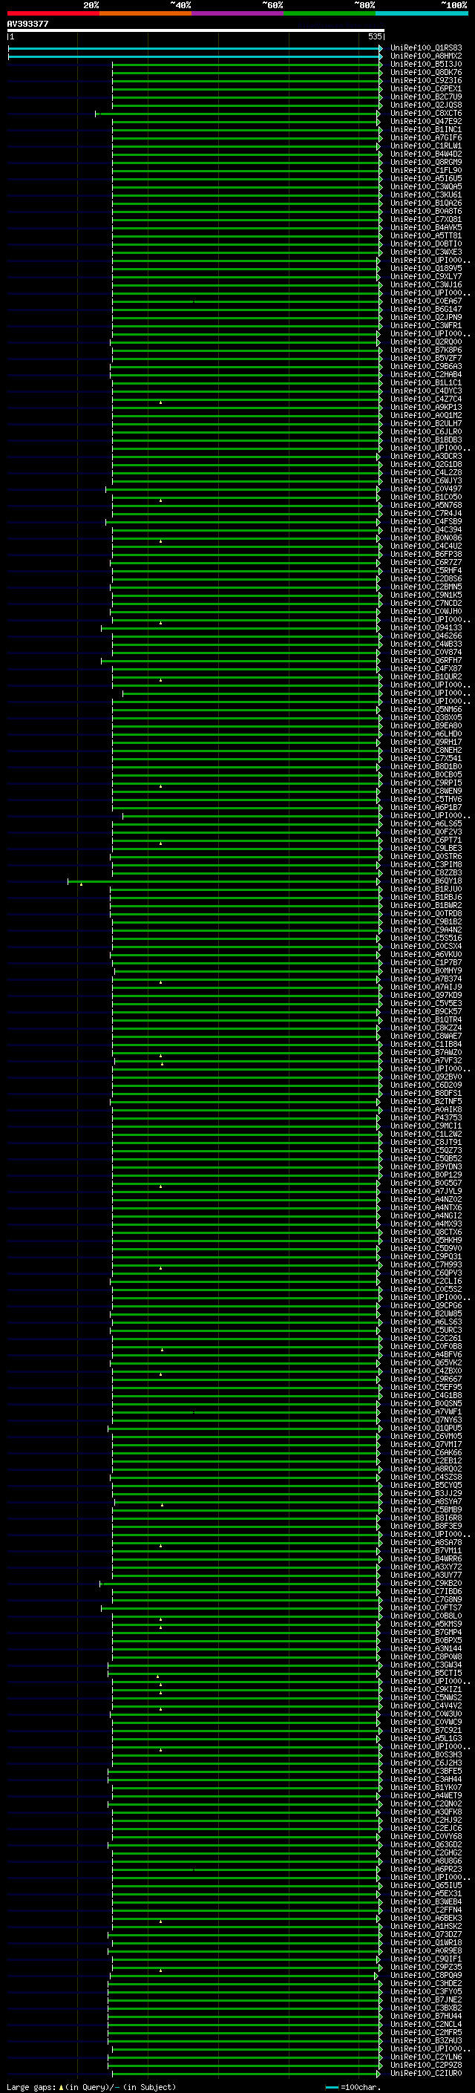Screen dimensions: 475x2093
Task: Click the UniRef100_B7K8P6 label
Action: click(x=425, y=350)
